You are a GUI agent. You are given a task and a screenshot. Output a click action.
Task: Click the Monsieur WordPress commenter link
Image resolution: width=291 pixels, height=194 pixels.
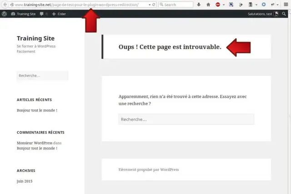coord(35,143)
